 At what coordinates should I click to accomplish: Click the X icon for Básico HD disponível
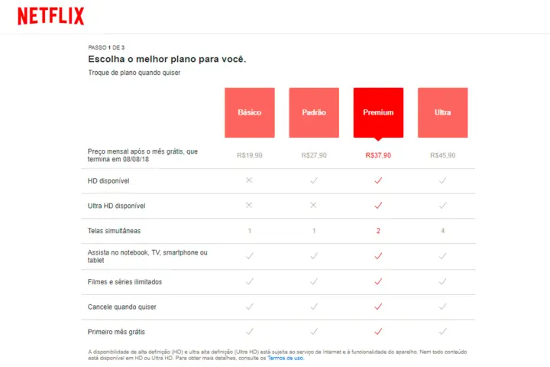tap(249, 180)
